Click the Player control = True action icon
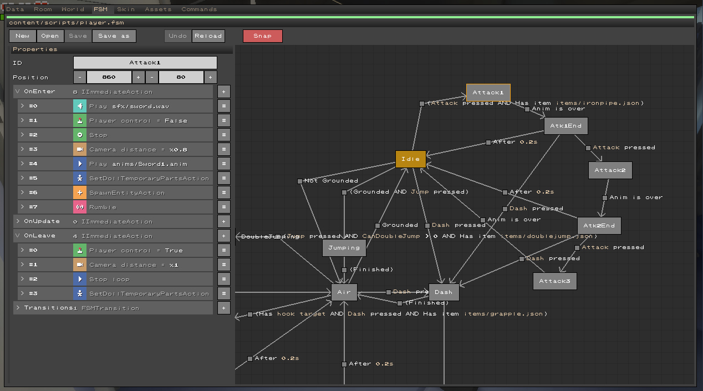Screen dimensions: 703x391 click(x=80, y=250)
